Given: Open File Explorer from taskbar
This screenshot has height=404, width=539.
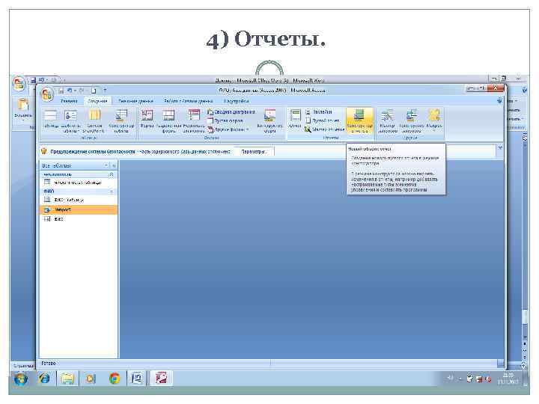Looking at the screenshot, I should point(68,379).
